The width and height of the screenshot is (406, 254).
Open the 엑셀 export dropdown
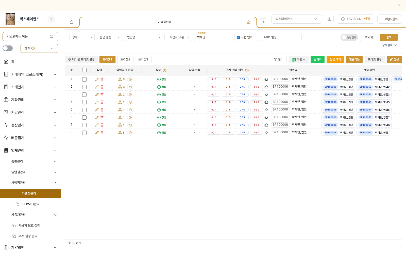[298, 59]
